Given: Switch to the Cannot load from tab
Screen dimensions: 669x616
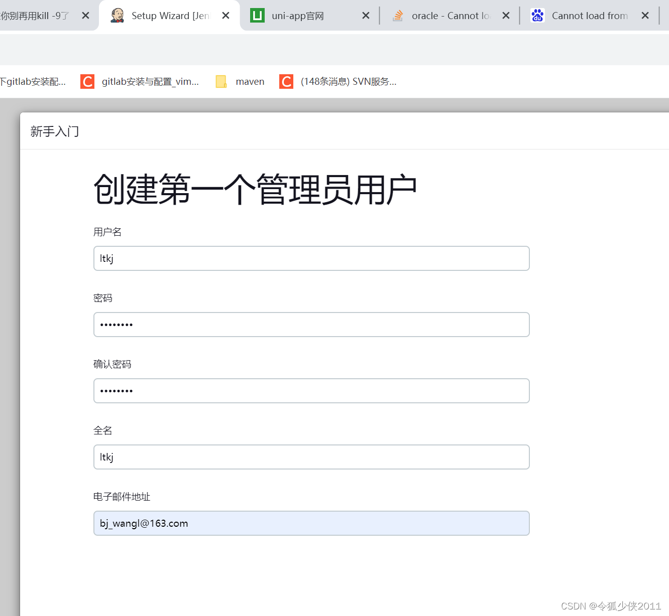Looking at the screenshot, I should [x=589, y=16].
